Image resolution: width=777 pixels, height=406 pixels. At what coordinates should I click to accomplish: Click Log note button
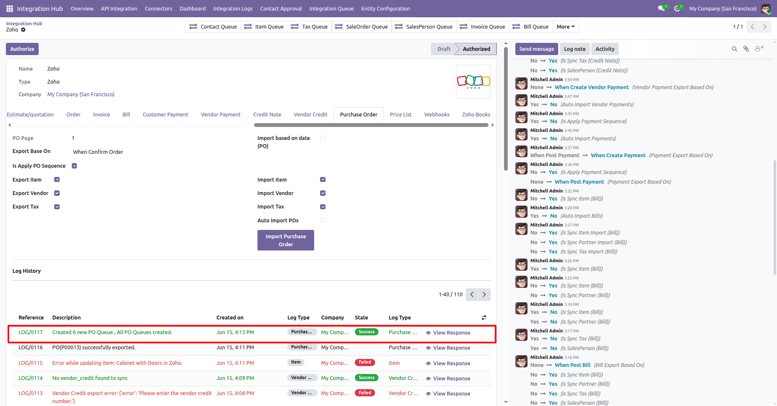click(575, 49)
